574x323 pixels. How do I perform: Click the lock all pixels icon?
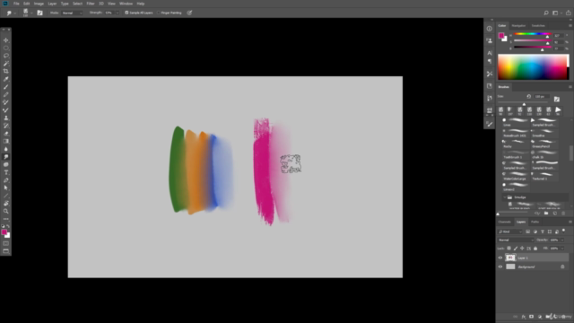pos(535,249)
